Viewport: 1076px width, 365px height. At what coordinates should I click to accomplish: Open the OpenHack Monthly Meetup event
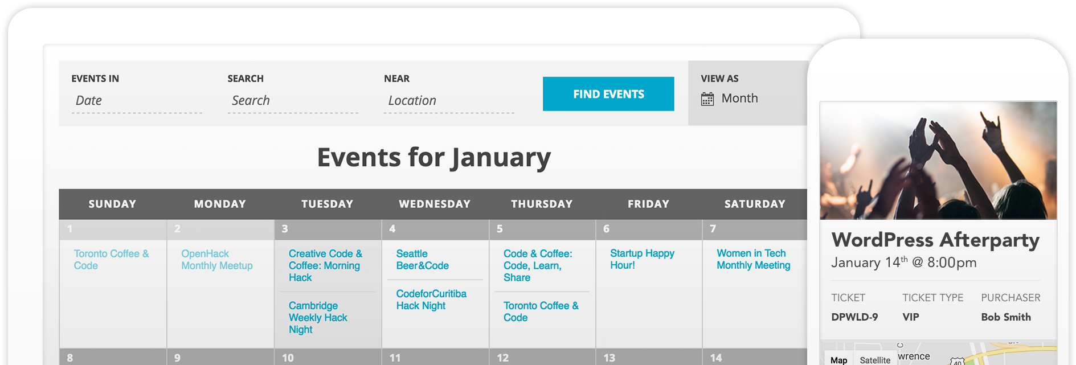pyautogui.click(x=216, y=260)
